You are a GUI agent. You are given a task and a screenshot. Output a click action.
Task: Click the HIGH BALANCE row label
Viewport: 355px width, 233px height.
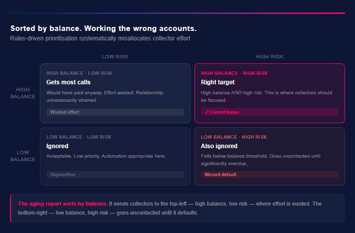tap(23, 93)
